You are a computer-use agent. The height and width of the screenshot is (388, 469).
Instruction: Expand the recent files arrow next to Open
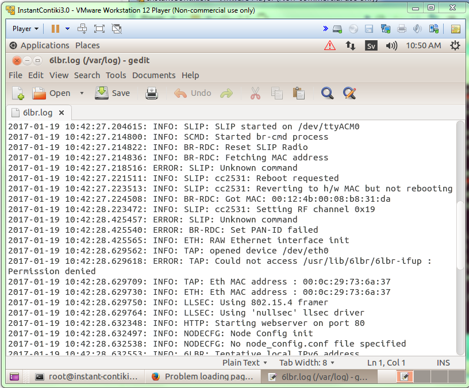(82, 93)
